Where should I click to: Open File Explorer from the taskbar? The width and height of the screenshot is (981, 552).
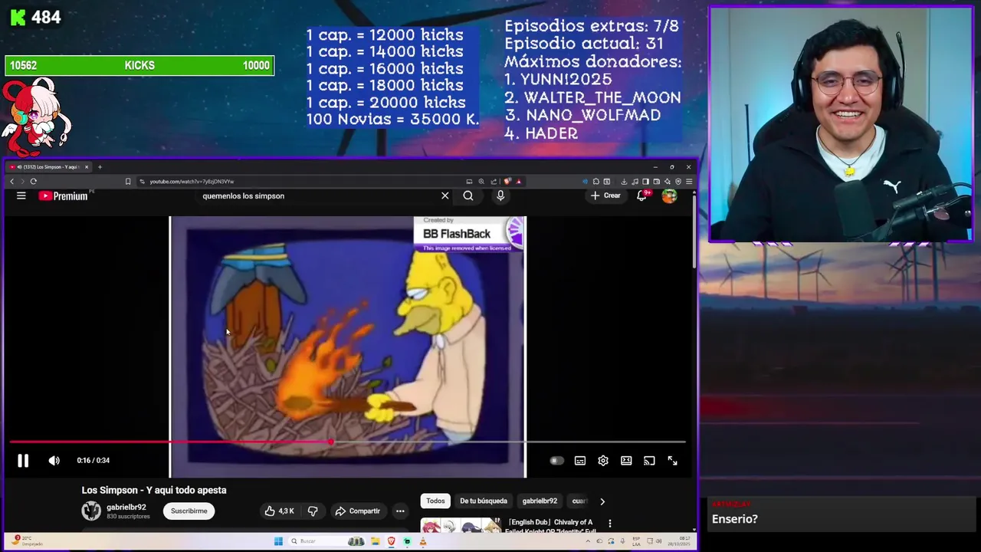(x=376, y=541)
